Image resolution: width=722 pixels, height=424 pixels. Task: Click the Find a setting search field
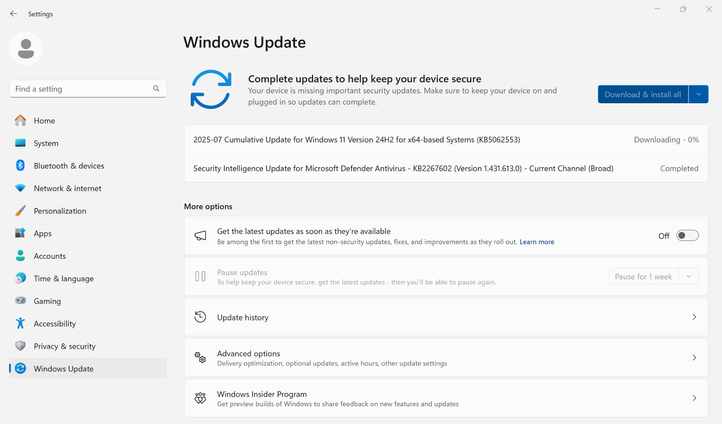point(81,89)
